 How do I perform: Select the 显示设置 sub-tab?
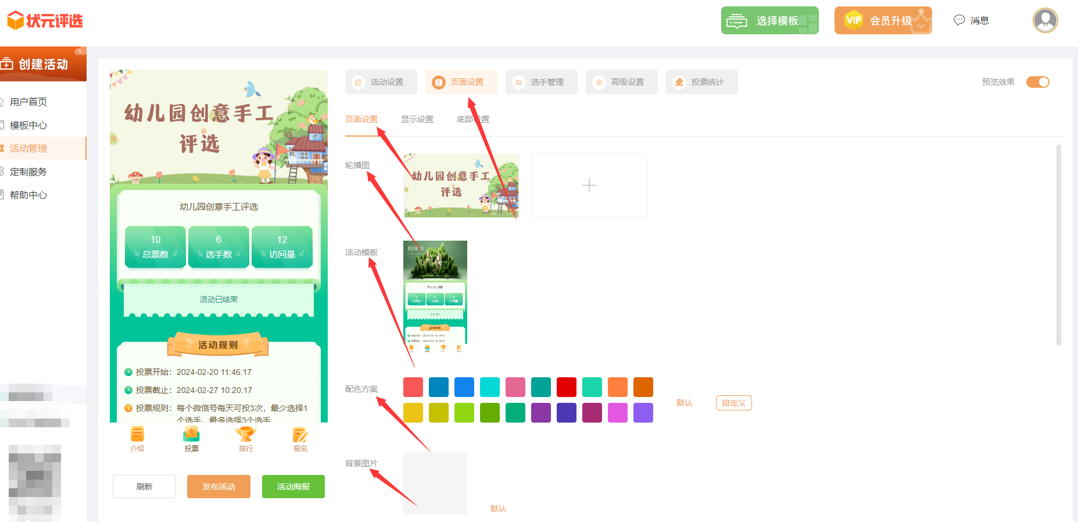417,119
